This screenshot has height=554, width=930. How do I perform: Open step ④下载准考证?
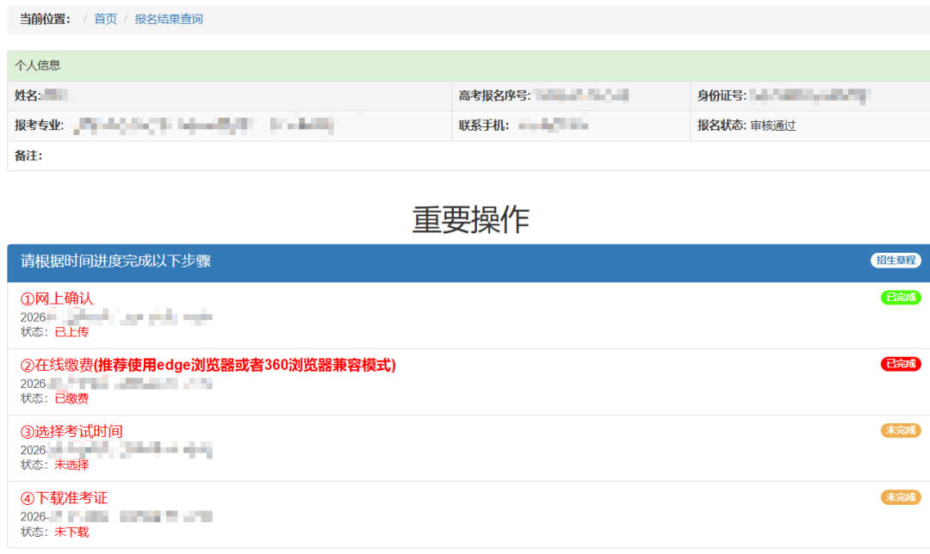point(65,498)
